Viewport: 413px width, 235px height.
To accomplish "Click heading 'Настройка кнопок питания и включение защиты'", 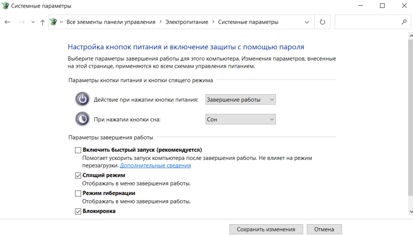I will click(x=186, y=47).
